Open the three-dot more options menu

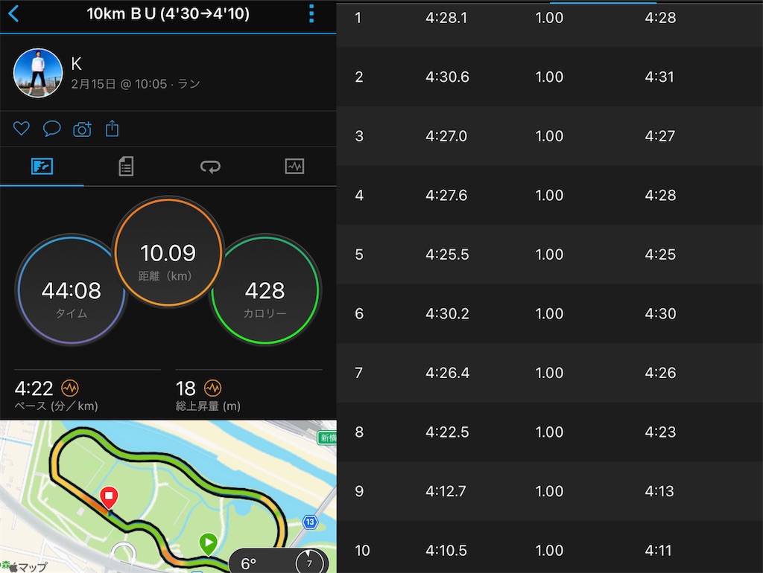tap(311, 13)
